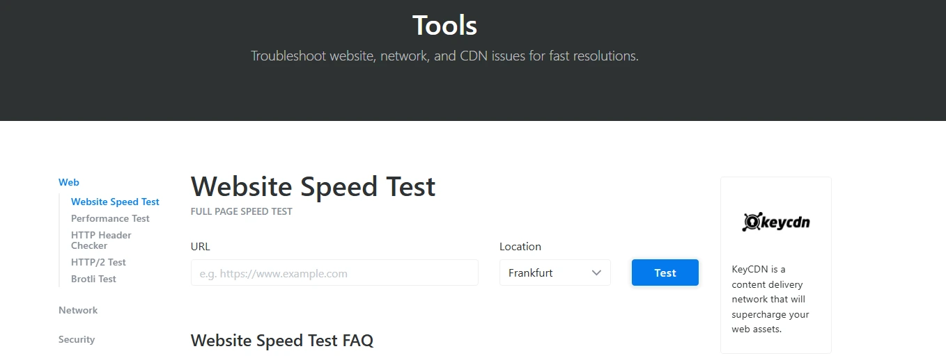Open Website Speed Test in the sidebar
The image size is (946, 358).
[x=115, y=202]
